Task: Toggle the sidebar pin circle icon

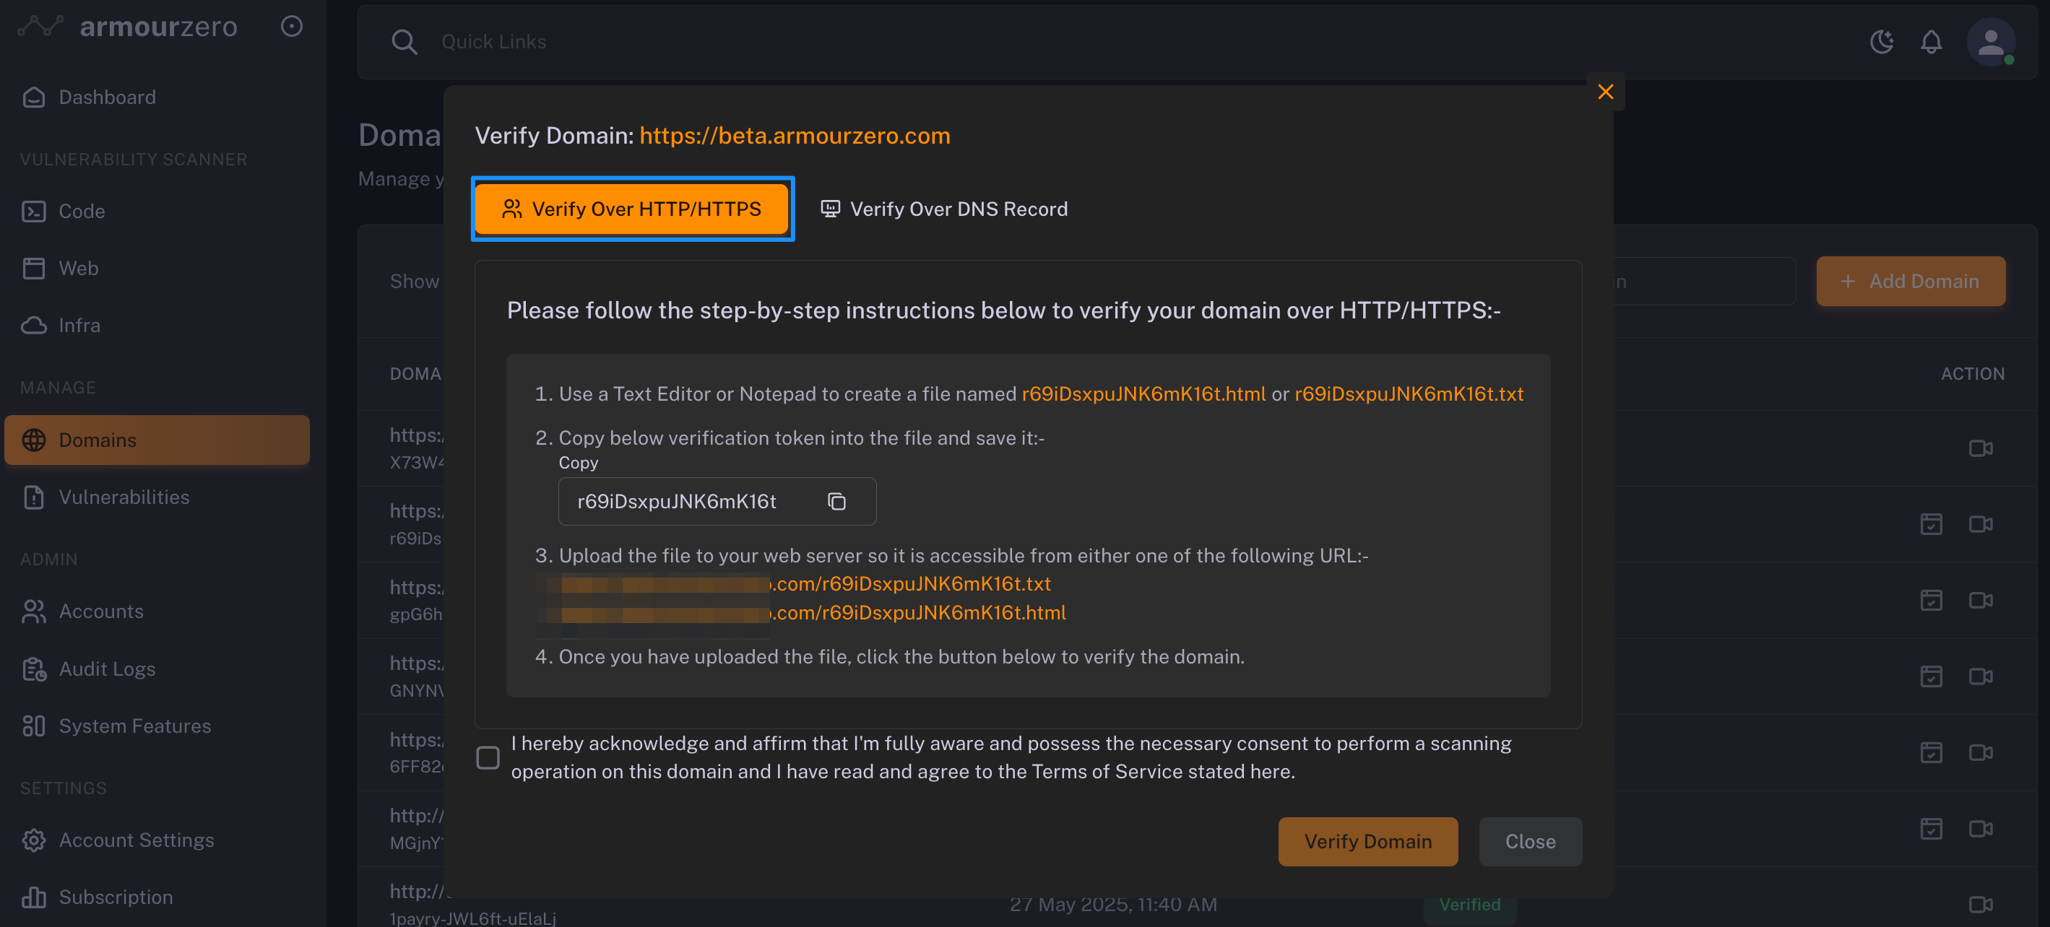Action: coord(292,26)
